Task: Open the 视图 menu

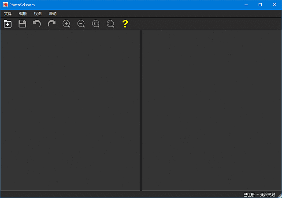Action: [38, 14]
